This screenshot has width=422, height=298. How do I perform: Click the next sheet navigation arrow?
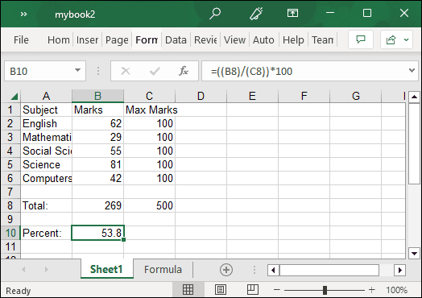tap(47, 269)
